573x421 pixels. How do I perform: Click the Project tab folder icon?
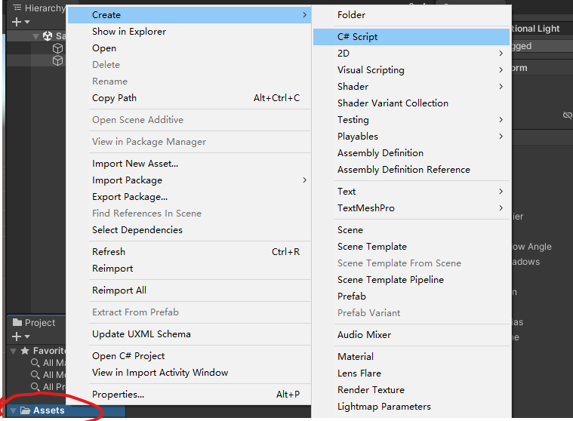pos(17,322)
